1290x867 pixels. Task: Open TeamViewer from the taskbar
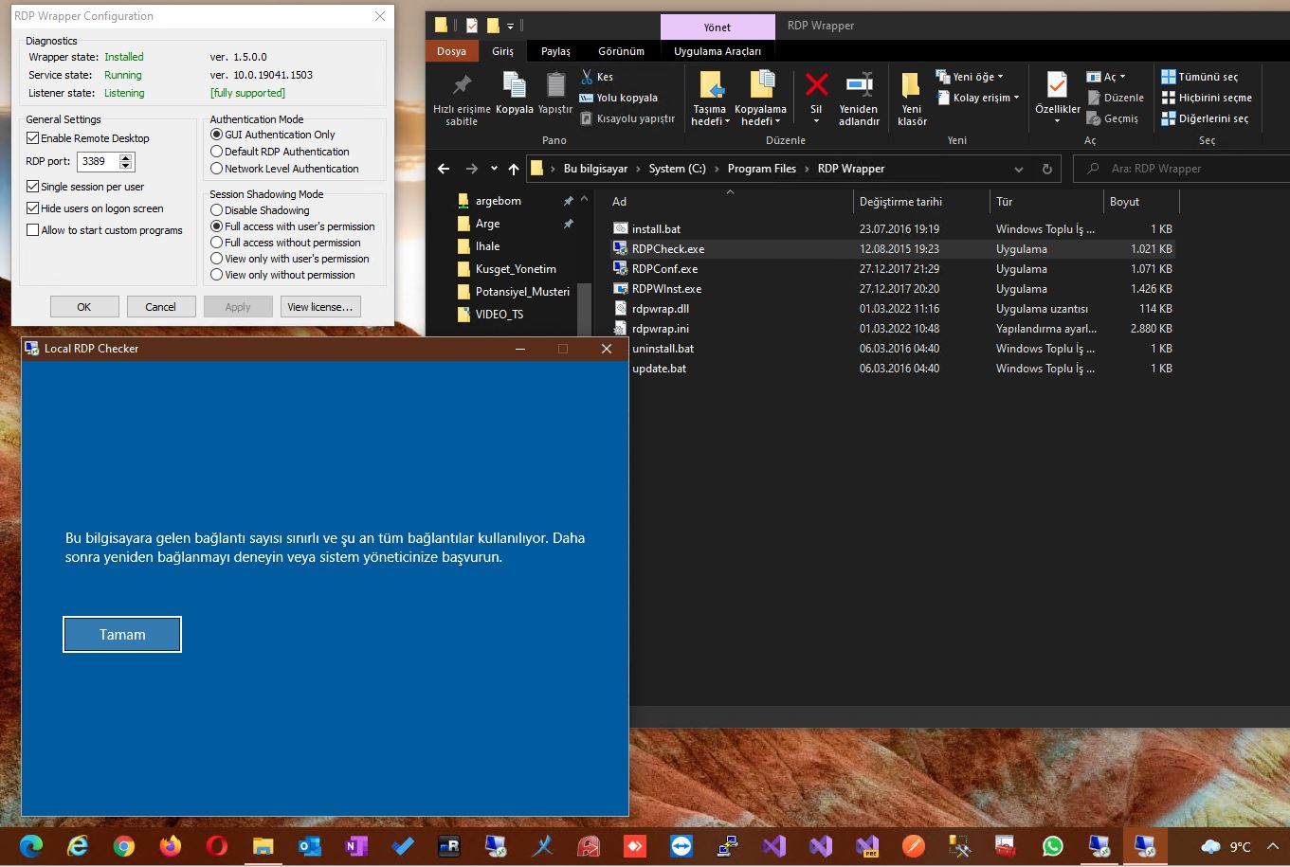681,846
